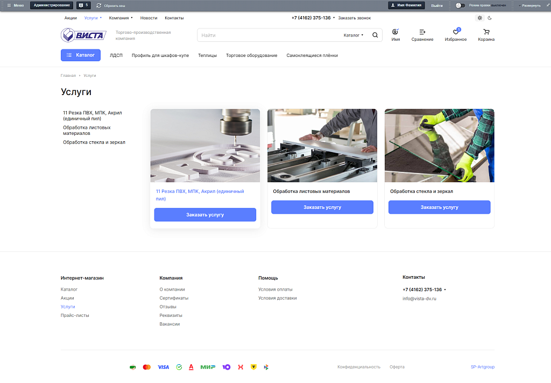Click the Сбросить кеш refresh icon
This screenshot has height=383, width=551.
(99, 5)
